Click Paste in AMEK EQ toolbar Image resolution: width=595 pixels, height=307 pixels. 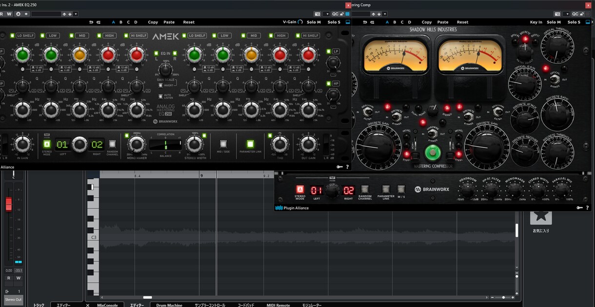coord(169,22)
